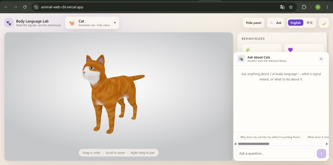
Task: Open the translate page icon
Action: pos(282,7)
